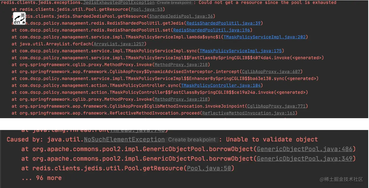Open TMaskPolicyServiceImpl.java:175 link
This screenshot has height=188, width=369.
point(241,51)
